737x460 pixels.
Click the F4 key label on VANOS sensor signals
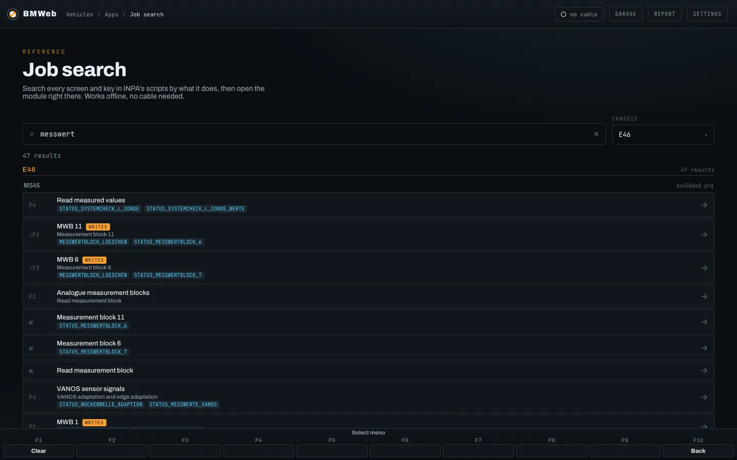tap(33, 398)
